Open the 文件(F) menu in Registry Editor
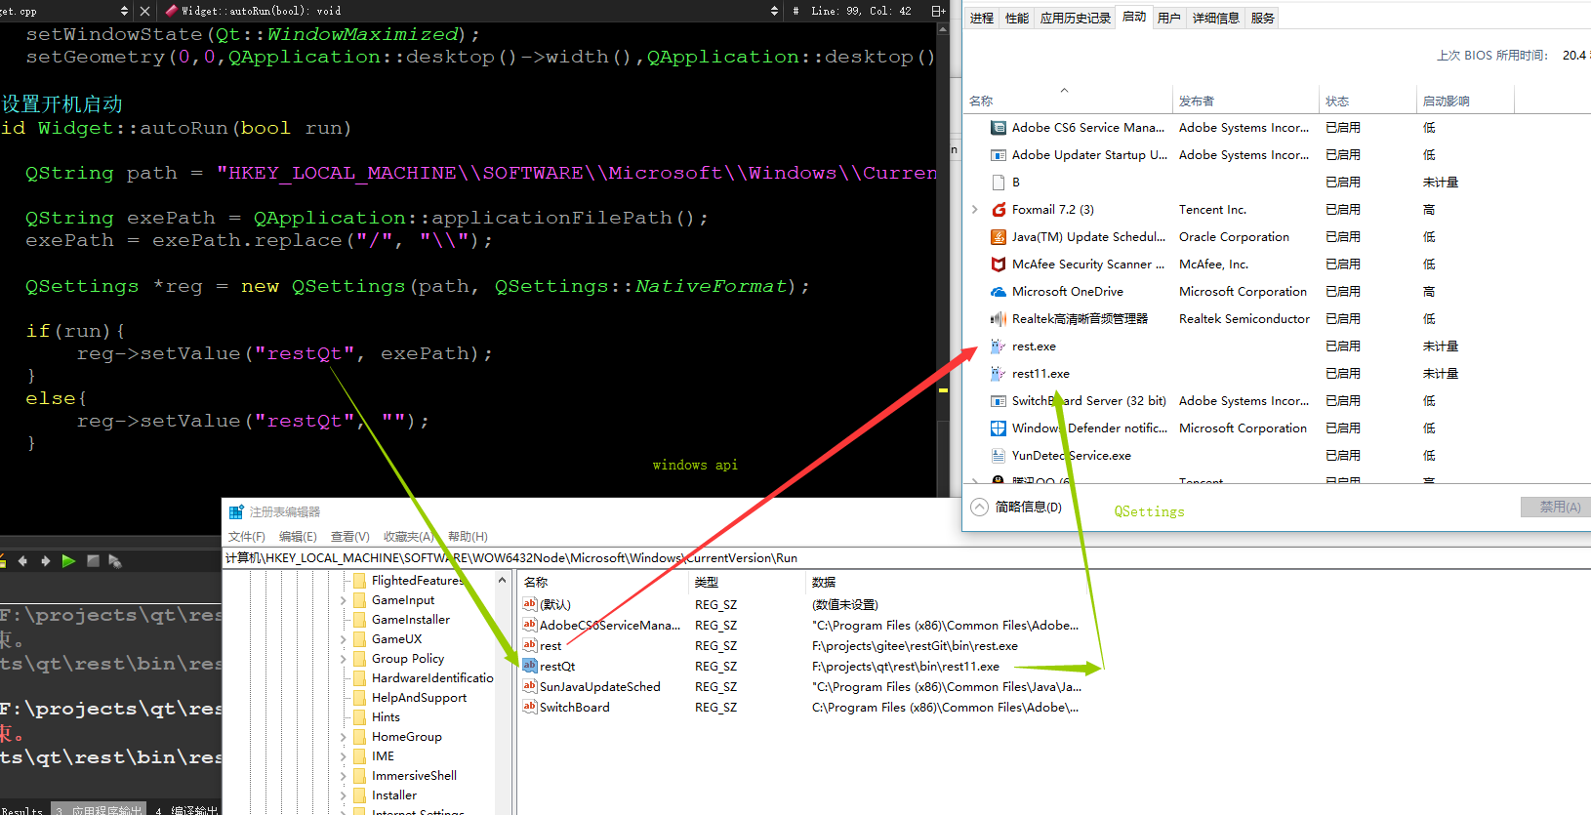Screen dimensions: 1591x815 (x=247, y=537)
